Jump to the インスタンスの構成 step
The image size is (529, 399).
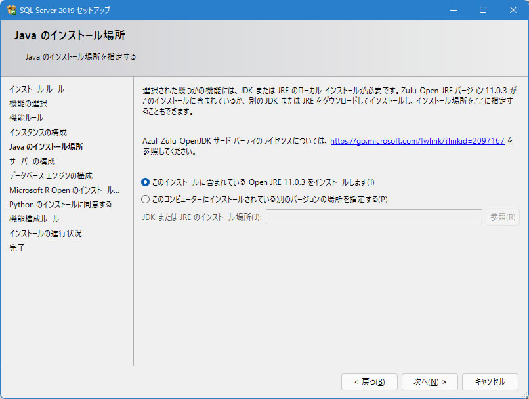tap(38, 133)
